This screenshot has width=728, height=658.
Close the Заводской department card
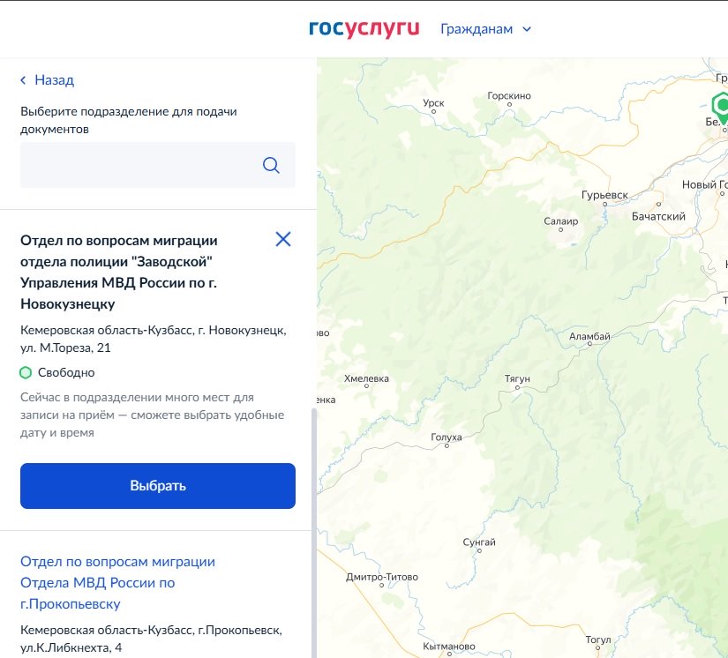click(x=283, y=239)
